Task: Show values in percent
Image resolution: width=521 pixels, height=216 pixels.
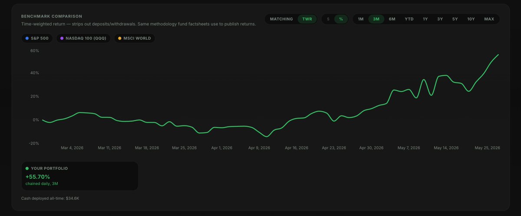Action: click(341, 19)
